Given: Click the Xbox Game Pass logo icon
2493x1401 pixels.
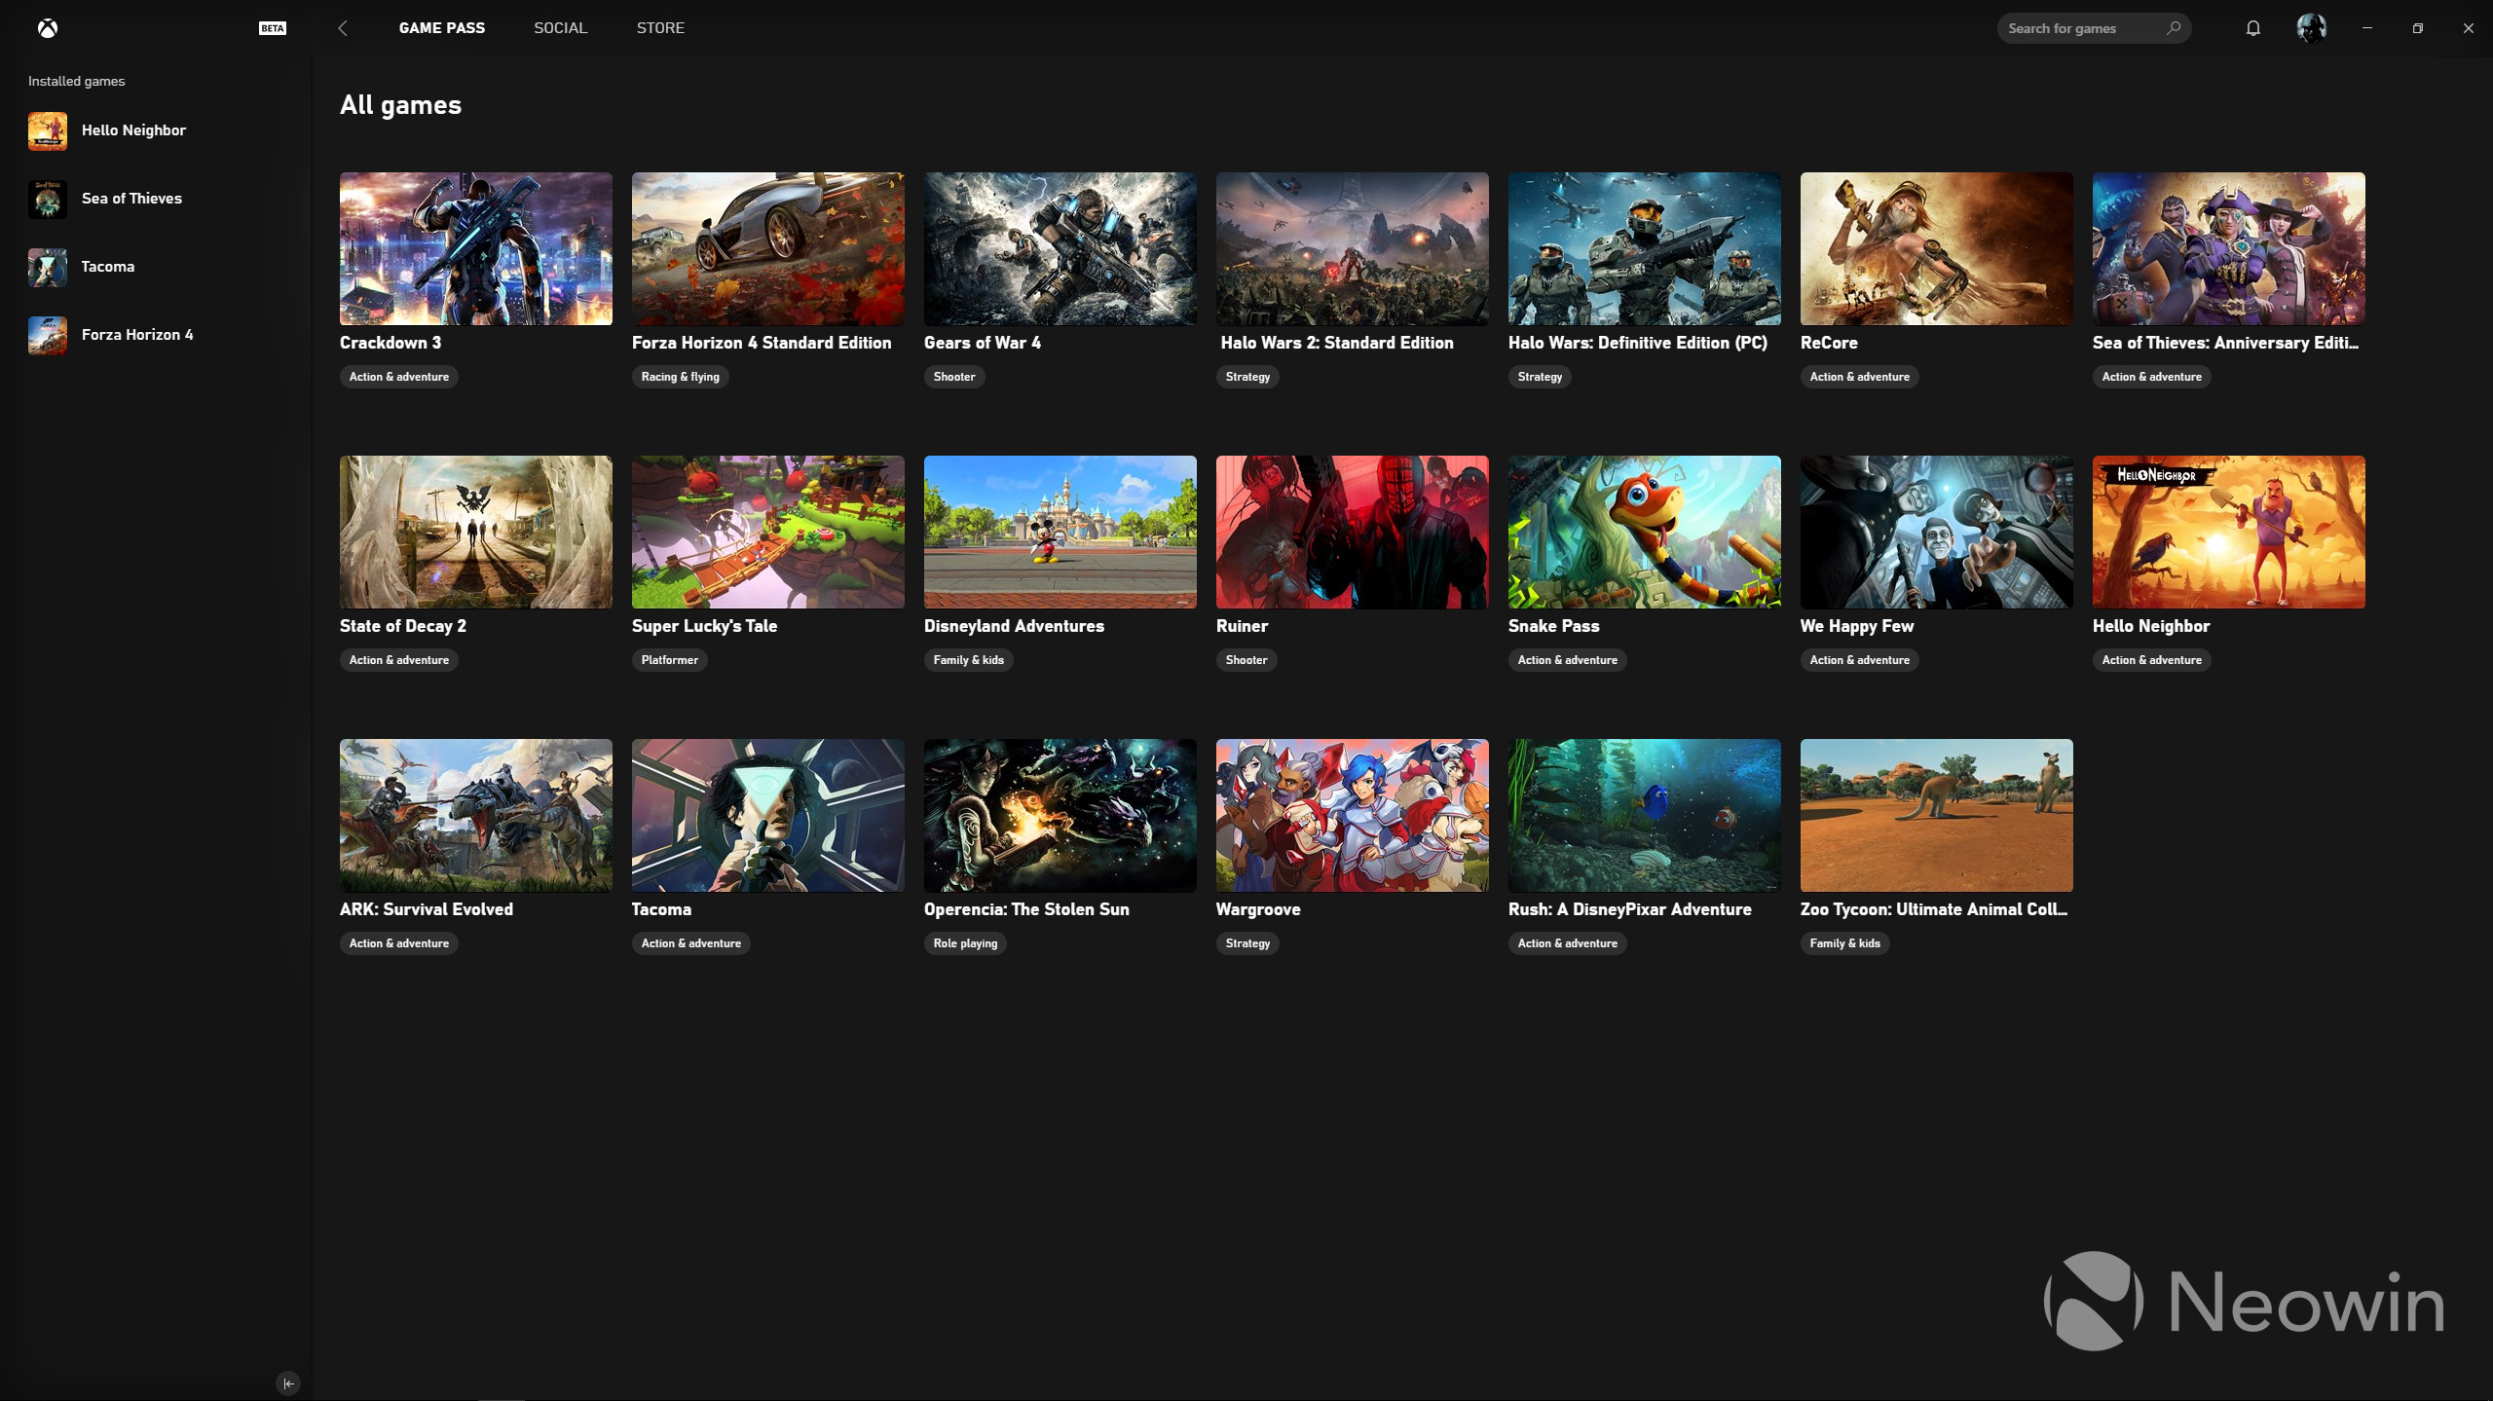Looking at the screenshot, I should pos(46,25).
